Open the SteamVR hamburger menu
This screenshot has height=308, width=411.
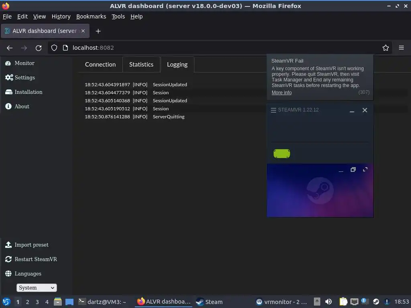[x=273, y=110]
